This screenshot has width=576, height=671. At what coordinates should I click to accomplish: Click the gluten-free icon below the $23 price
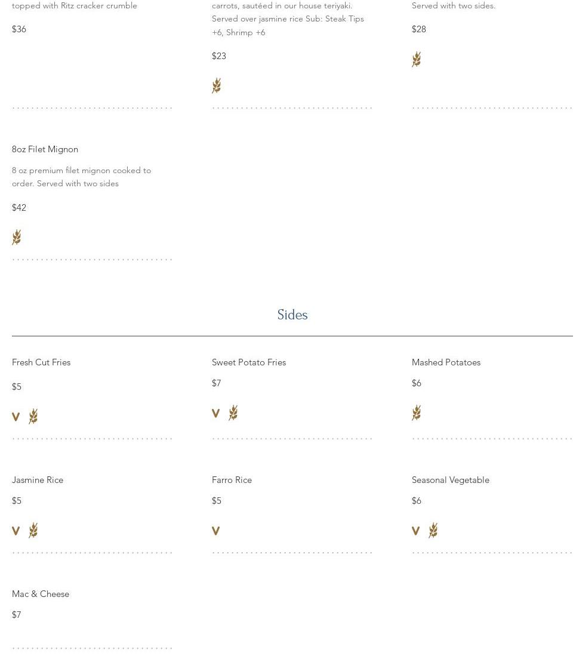click(217, 85)
